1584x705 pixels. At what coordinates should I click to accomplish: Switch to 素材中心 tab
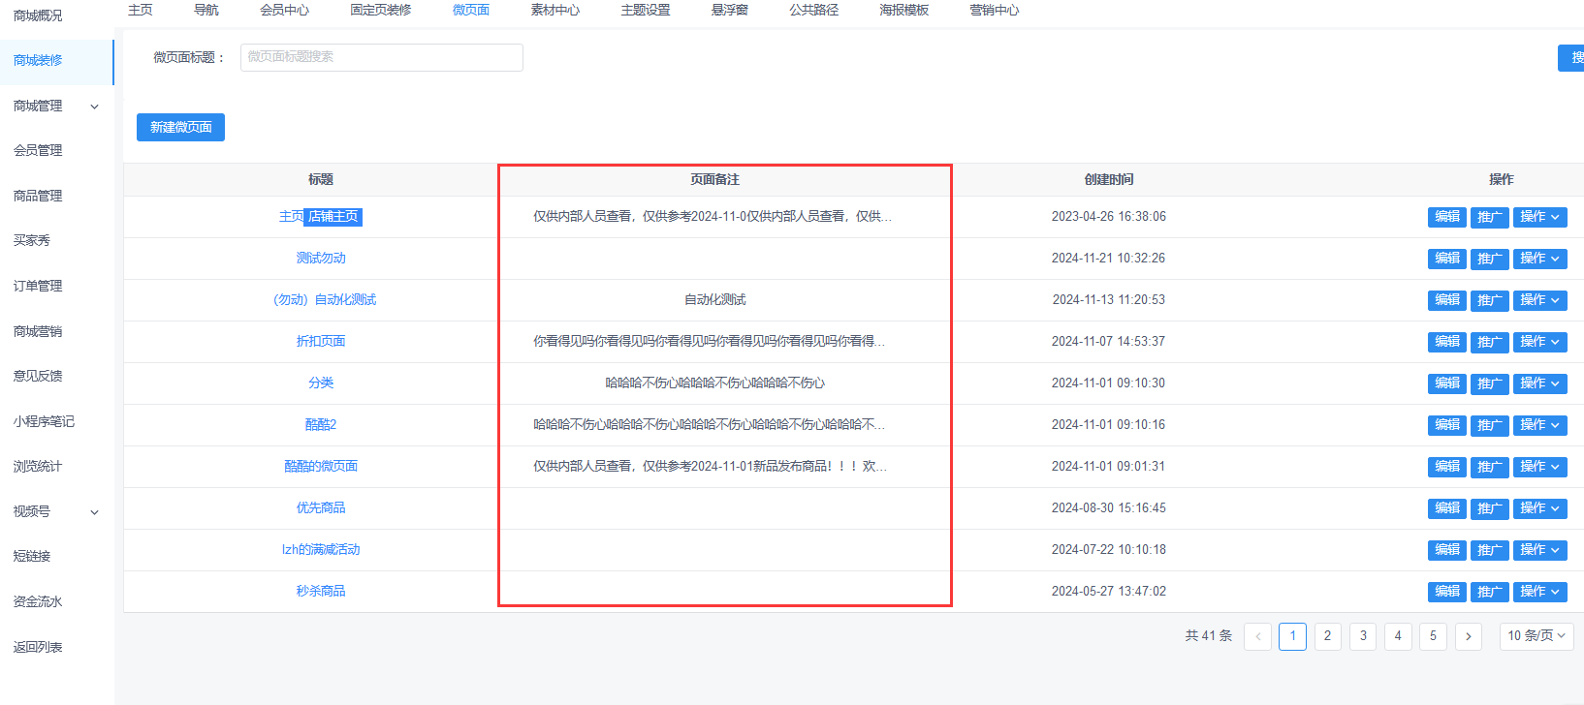554,10
